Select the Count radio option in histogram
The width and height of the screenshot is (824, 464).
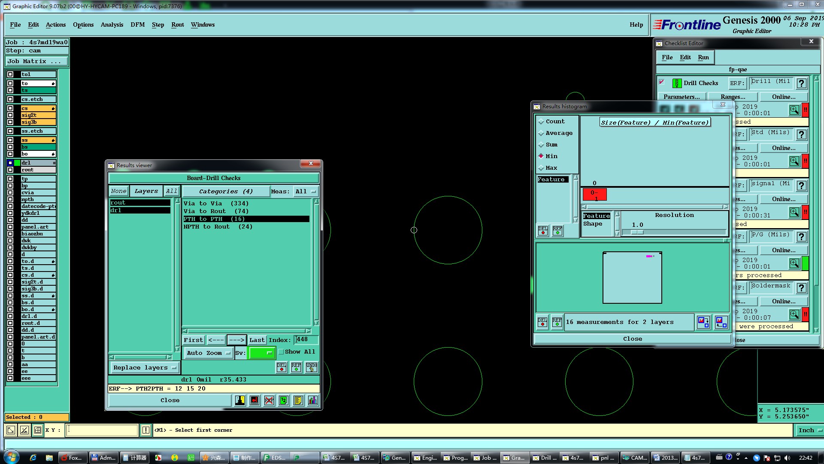click(541, 122)
